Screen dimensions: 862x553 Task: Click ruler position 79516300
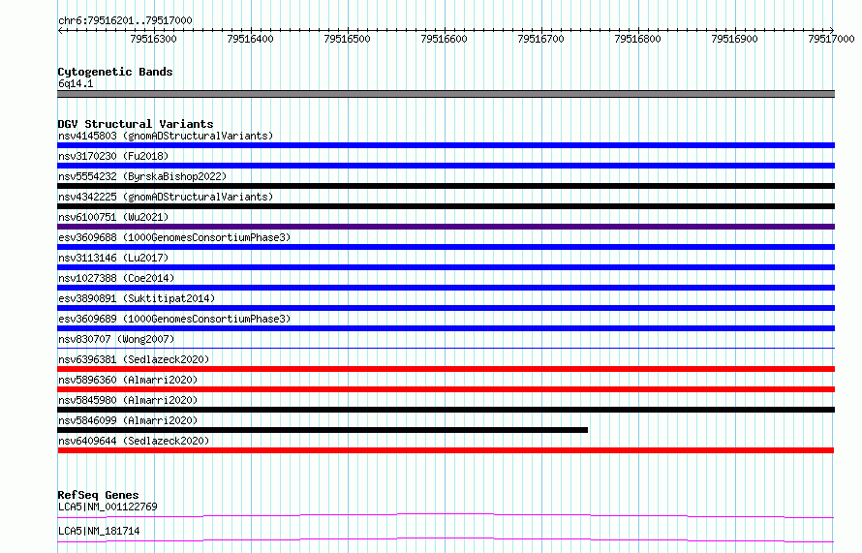click(x=154, y=39)
